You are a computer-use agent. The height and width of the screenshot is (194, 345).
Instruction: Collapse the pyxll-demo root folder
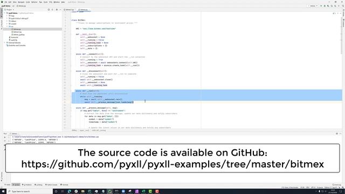(x=5, y=13)
